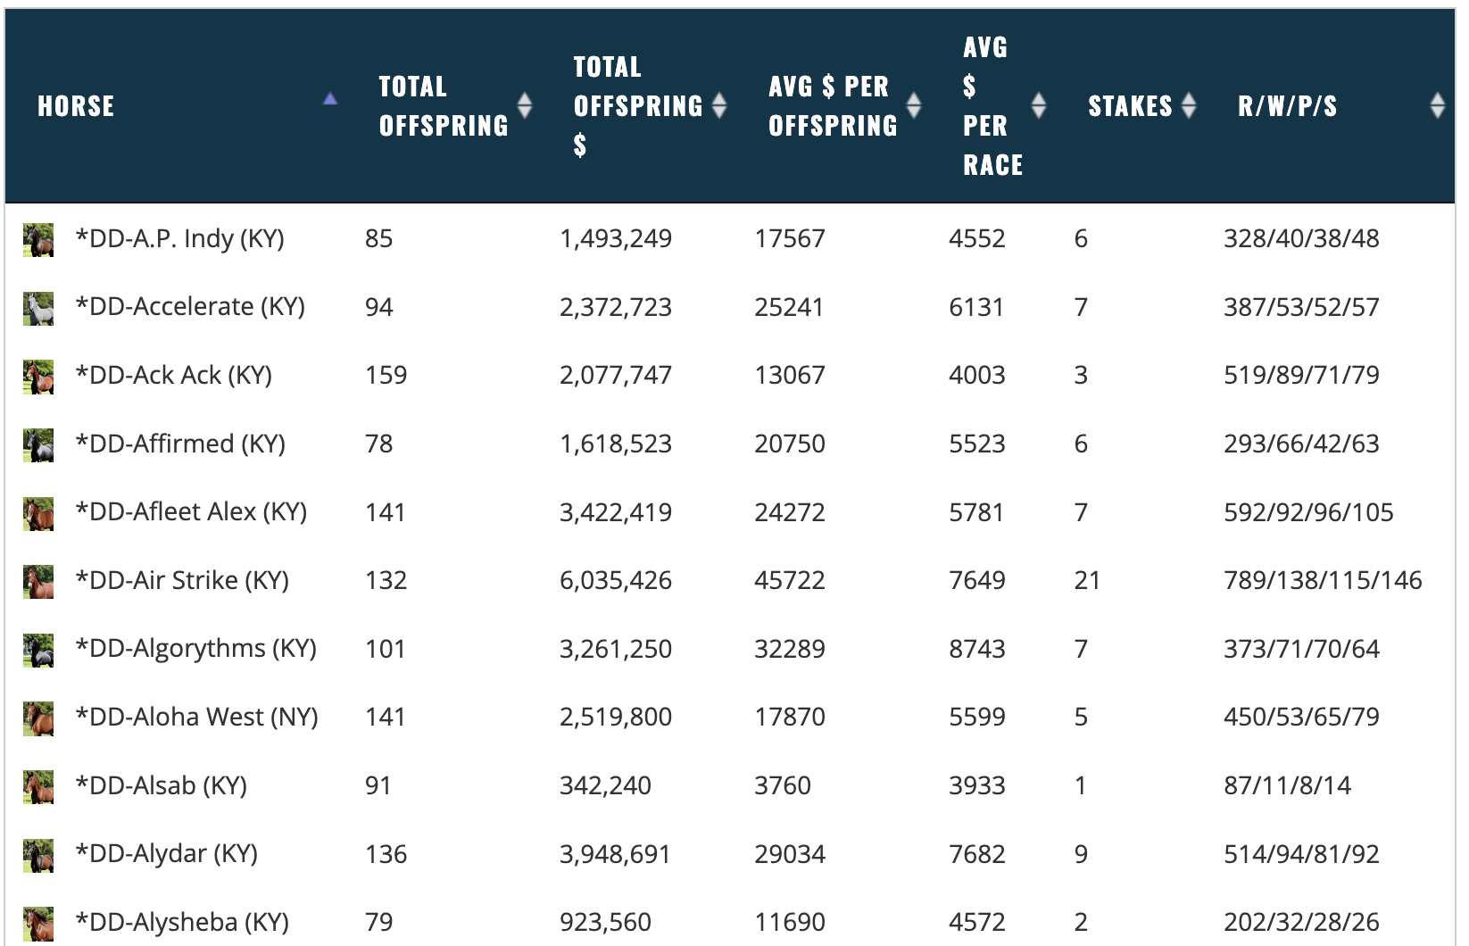
Task: Click the horse icon beside A.P. Indy
Action: pyautogui.click(x=37, y=240)
